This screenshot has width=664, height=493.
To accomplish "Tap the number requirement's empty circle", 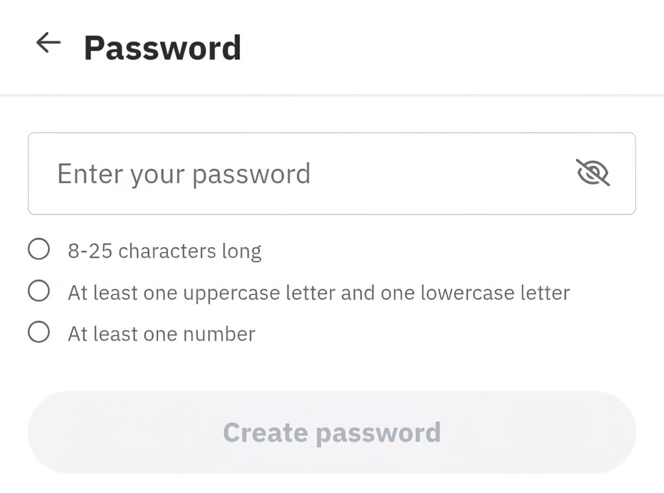I will click(39, 333).
